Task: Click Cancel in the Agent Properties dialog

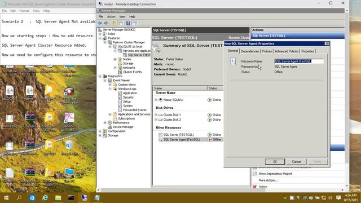Action: click(297, 162)
